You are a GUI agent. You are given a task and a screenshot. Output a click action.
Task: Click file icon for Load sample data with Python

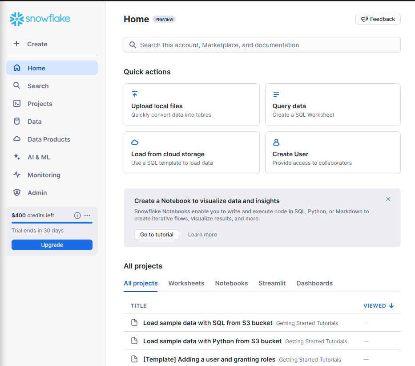coord(134,341)
